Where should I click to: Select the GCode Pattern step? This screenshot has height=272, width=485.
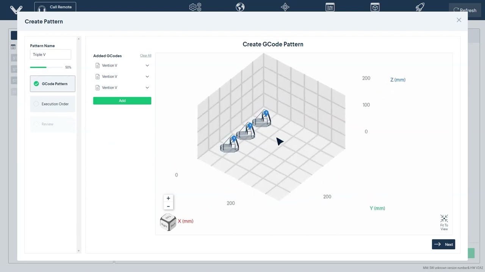(52, 83)
